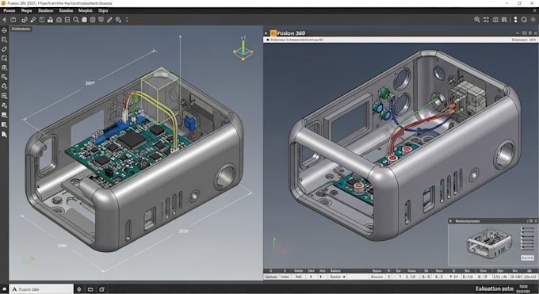Screen dimensions: 539x294
Task: Collapse the small preview panel using its triangle
Action: [x=451, y=221]
